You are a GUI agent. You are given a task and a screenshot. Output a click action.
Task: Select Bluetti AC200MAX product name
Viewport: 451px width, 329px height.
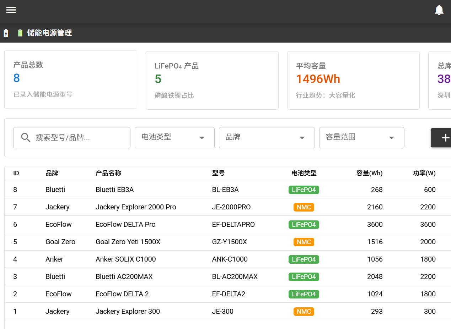[x=124, y=276]
